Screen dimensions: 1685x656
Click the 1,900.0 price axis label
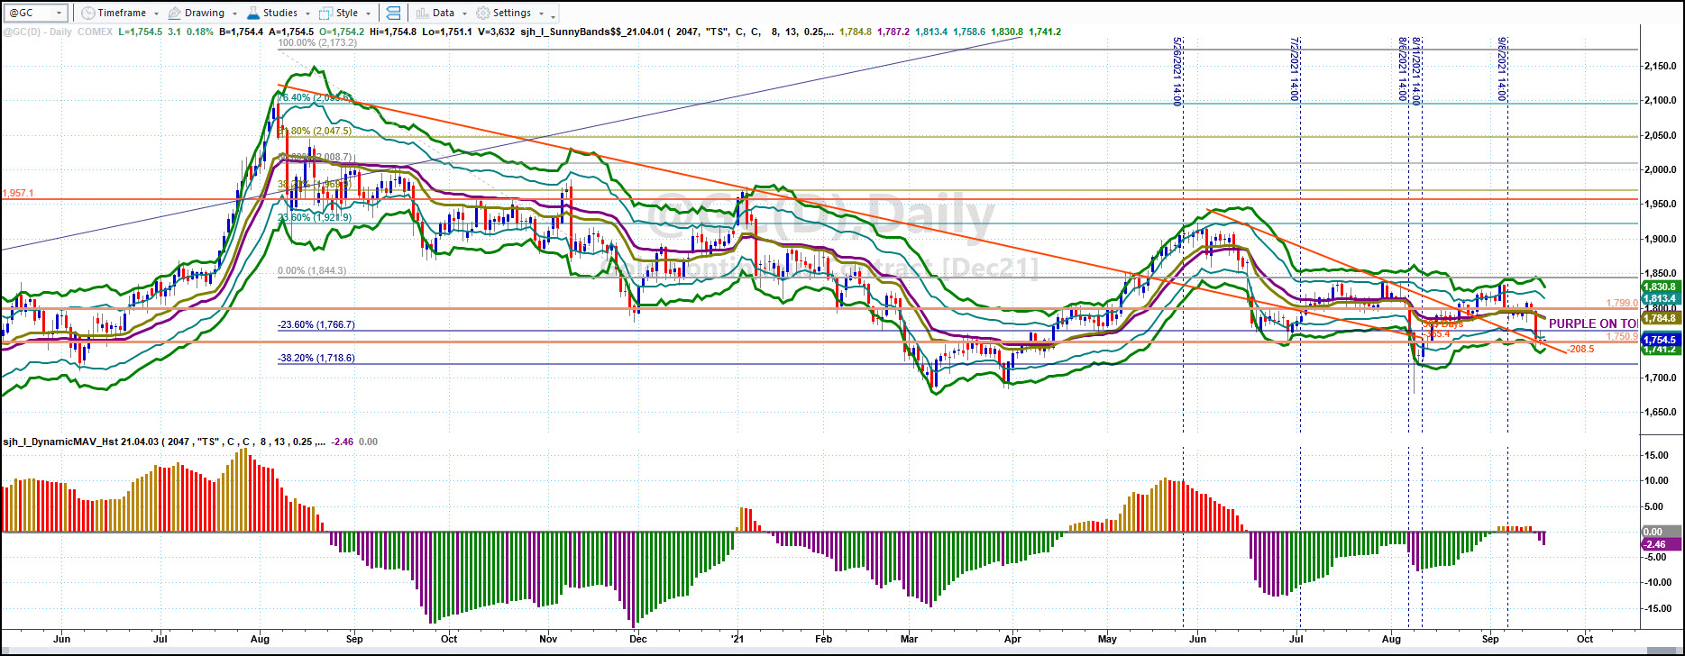pyautogui.click(x=1659, y=239)
